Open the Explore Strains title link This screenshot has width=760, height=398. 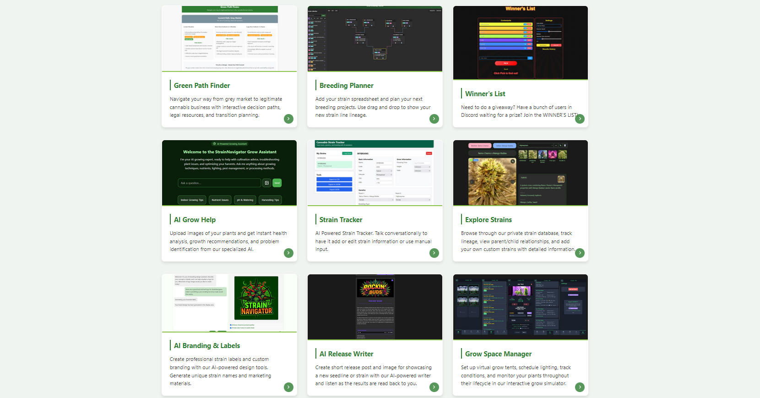(488, 220)
